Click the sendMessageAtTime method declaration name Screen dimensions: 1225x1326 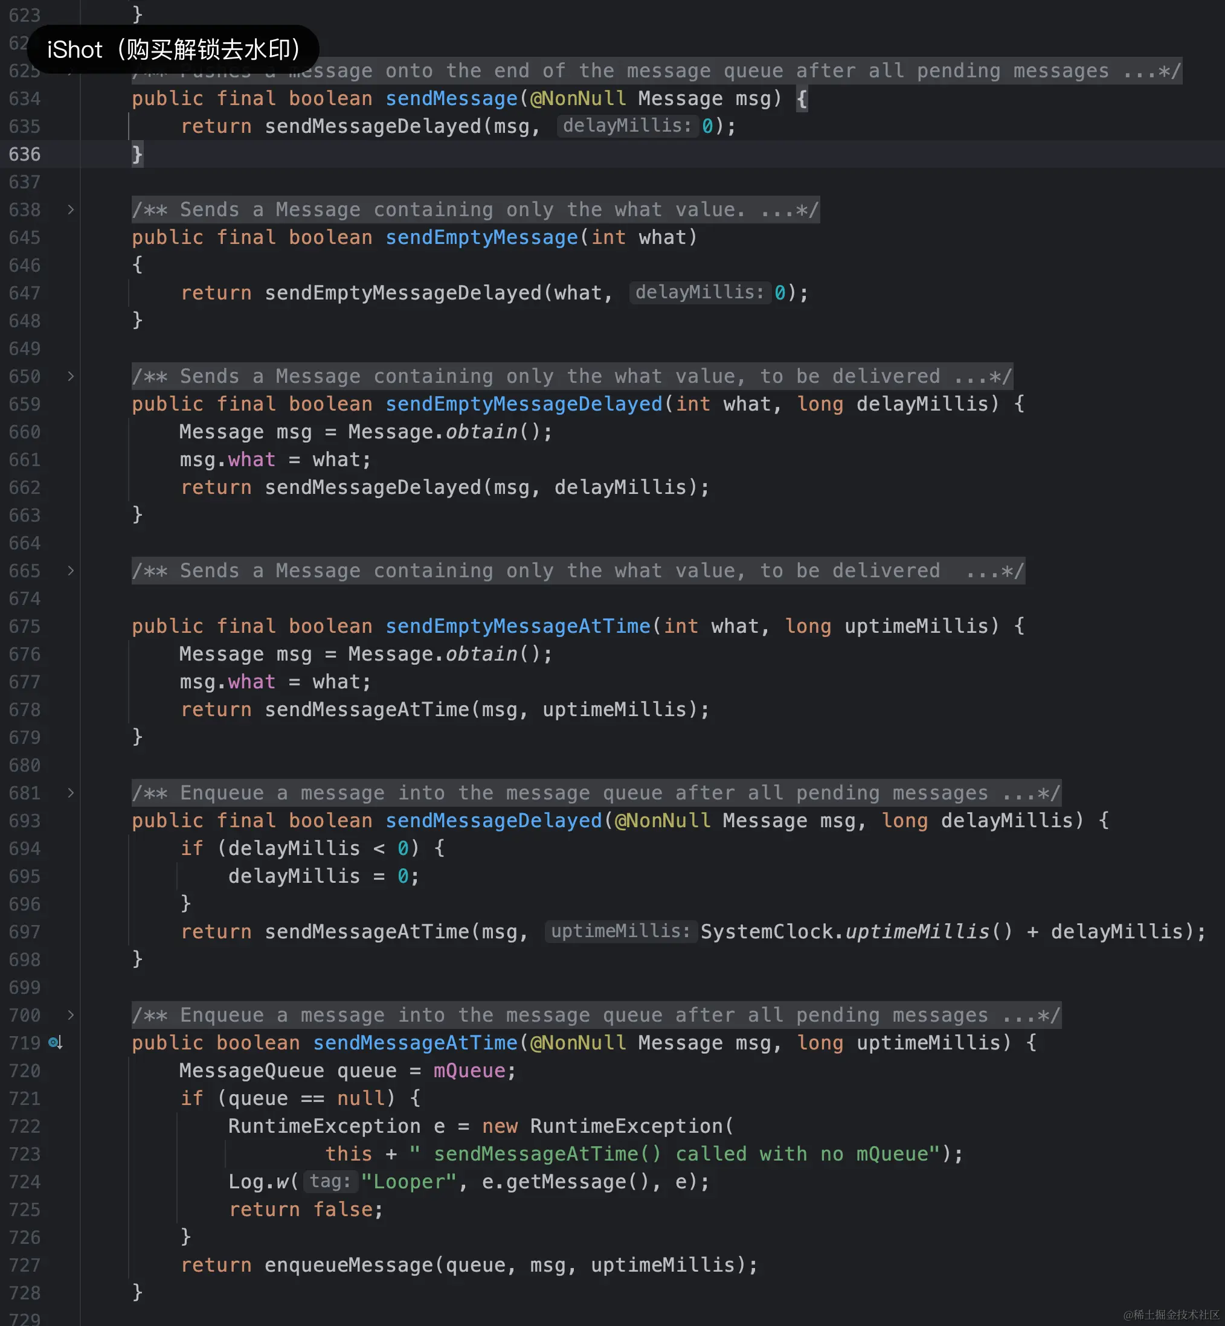tap(415, 1043)
